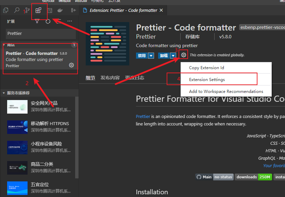Image resolution: width=285 pixels, height=197 pixels.
Task: Click the refresh extensions icon
Action: tap(48, 21)
